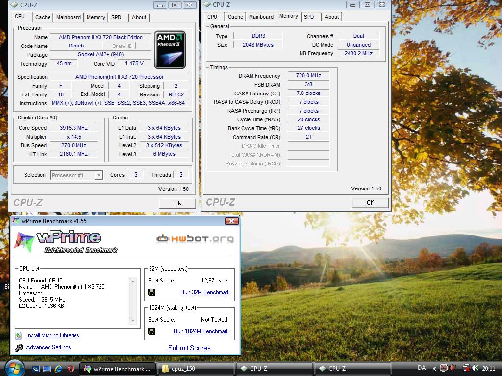
Task: Click the Install Missing Libraries icon
Action: click(x=19, y=335)
